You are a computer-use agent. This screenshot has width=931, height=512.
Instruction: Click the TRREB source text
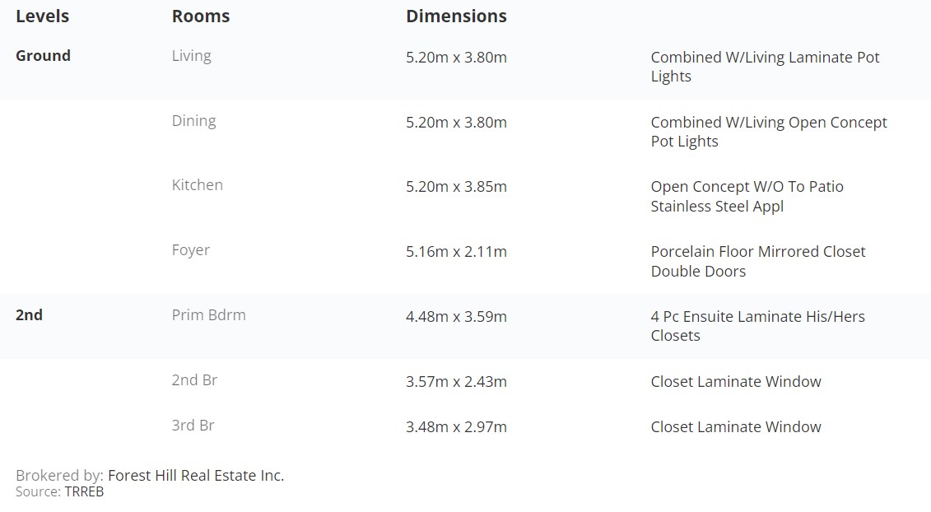pos(84,491)
